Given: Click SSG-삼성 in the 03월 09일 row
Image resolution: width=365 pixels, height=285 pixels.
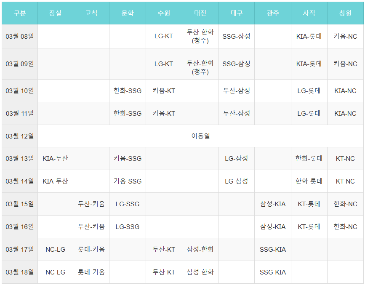Looking at the screenshot, I should 236,64.
